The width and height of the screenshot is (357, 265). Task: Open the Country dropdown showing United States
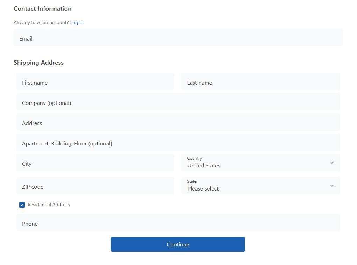(255, 163)
